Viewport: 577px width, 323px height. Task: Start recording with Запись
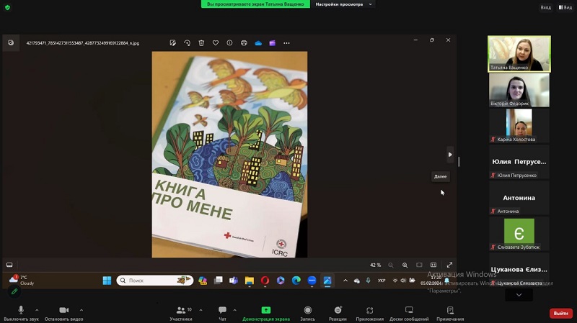pos(308,314)
